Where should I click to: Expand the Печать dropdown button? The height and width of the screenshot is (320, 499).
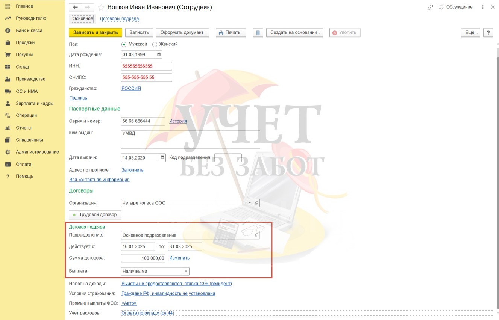click(x=231, y=33)
